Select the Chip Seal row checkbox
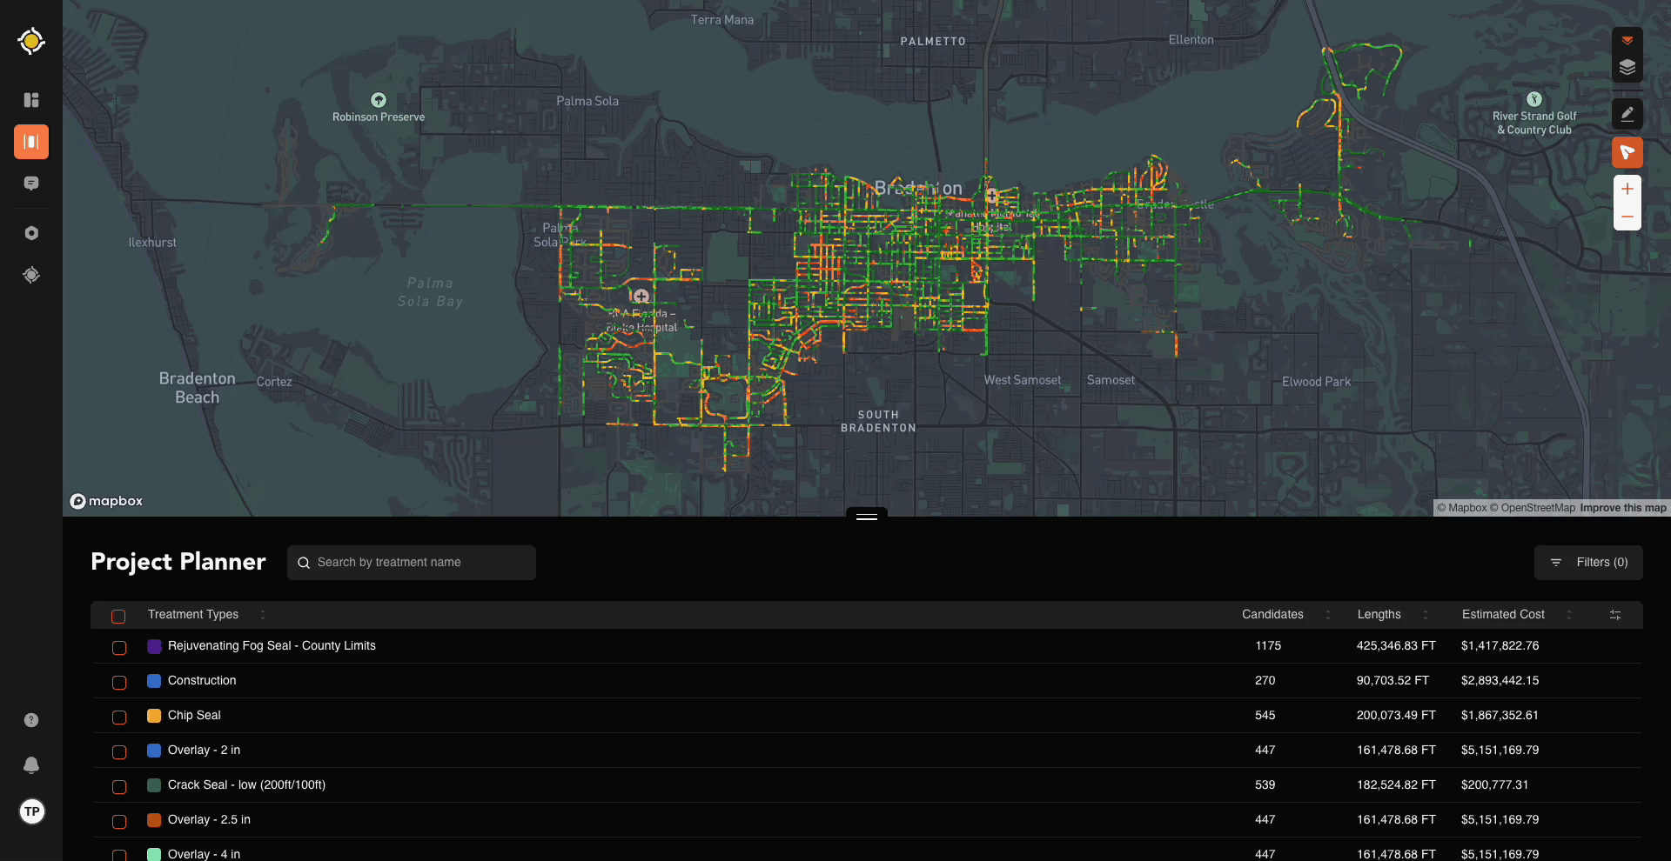This screenshot has height=861, width=1671. click(119, 717)
